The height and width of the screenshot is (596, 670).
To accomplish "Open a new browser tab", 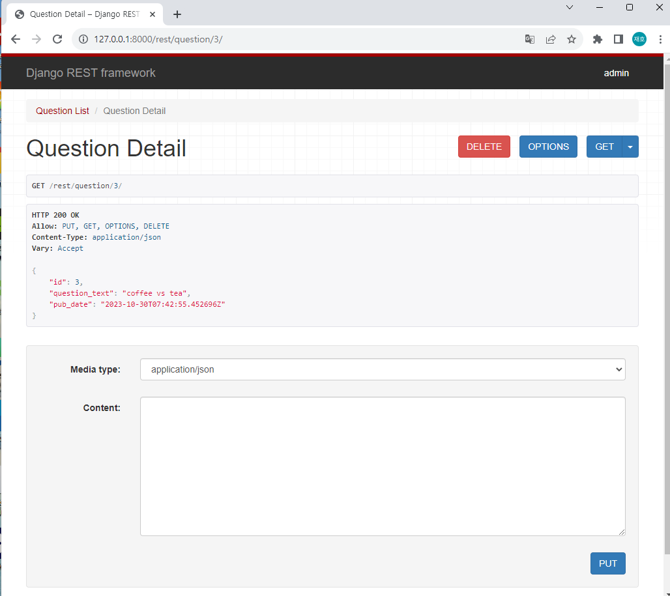I will click(x=177, y=14).
